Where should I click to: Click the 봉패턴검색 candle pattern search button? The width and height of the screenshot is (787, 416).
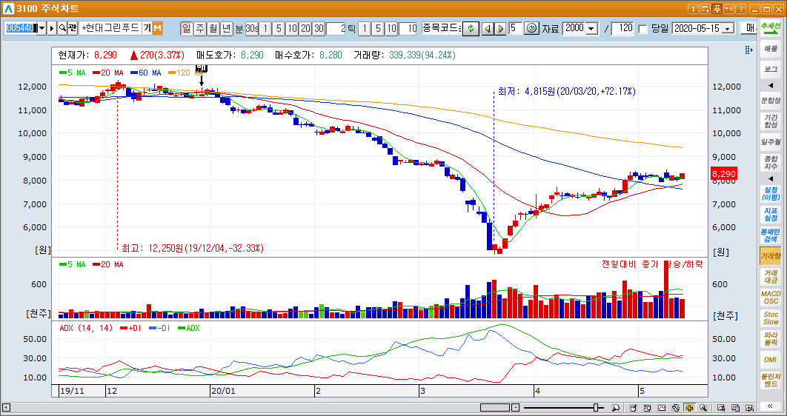click(771, 235)
